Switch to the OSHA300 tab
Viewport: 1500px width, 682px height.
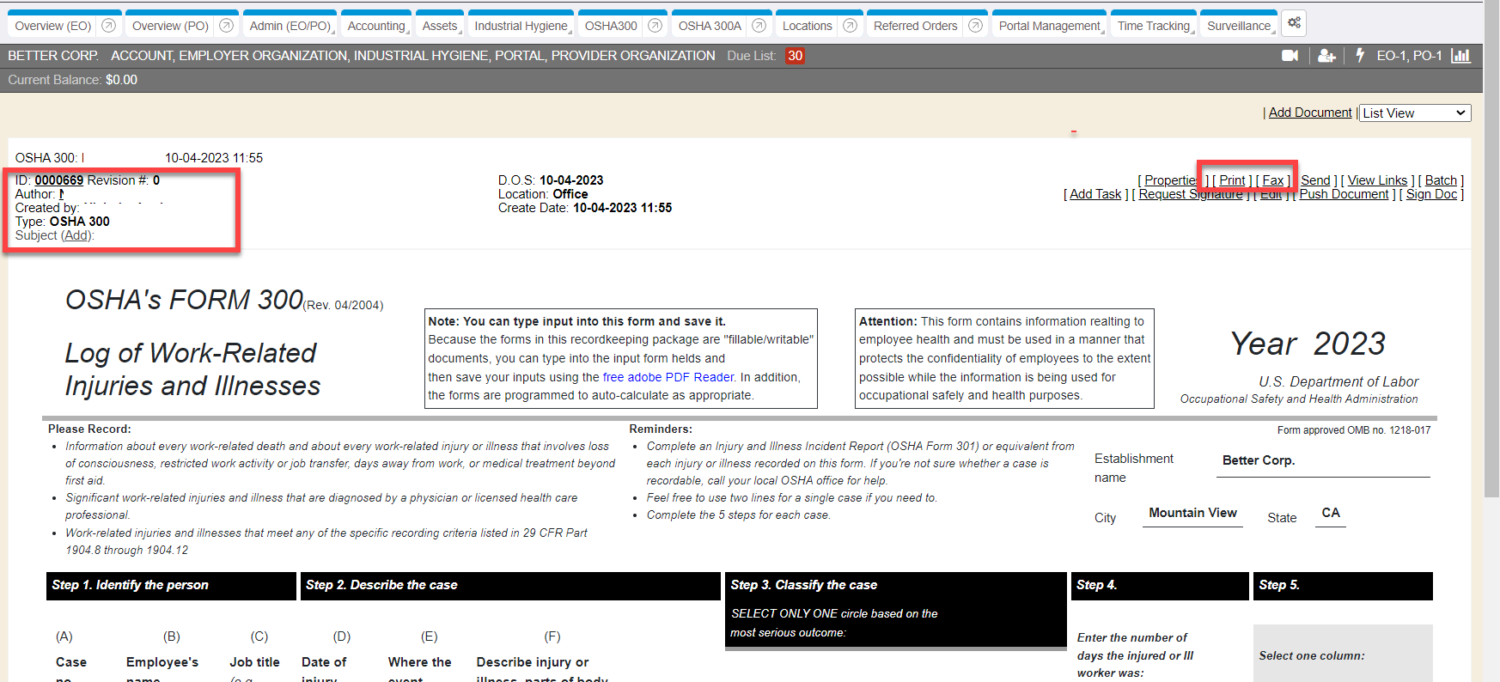(x=611, y=27)
